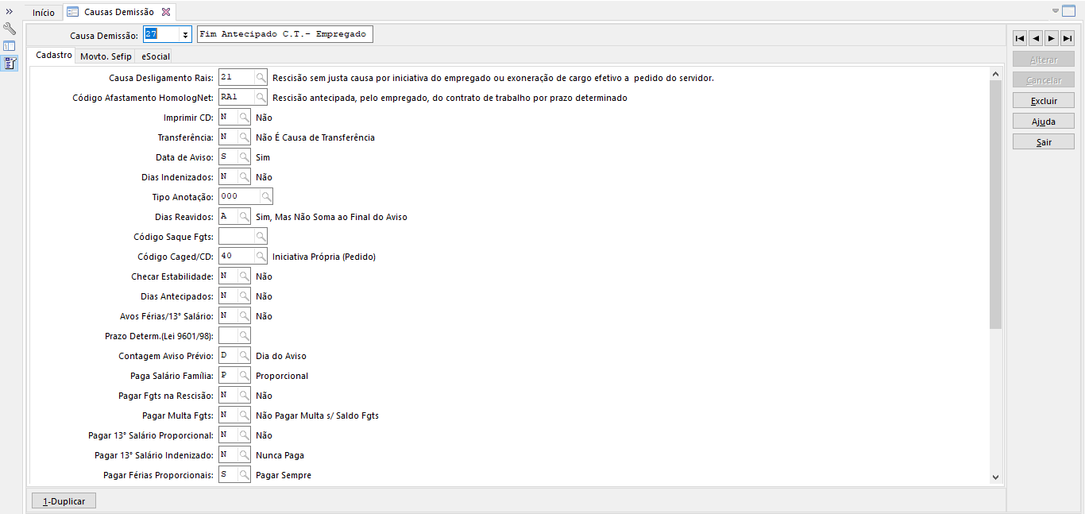The image size is (1085, 514).
Task: Click the scrollbar down arrow of the form
Action: tap(995, 477)
